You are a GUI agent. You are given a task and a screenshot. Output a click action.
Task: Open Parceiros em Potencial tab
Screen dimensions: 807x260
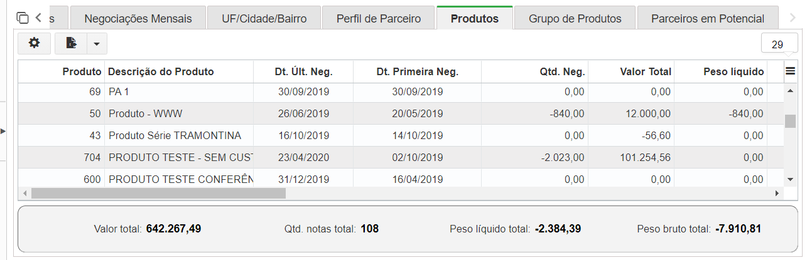(708, 18)
